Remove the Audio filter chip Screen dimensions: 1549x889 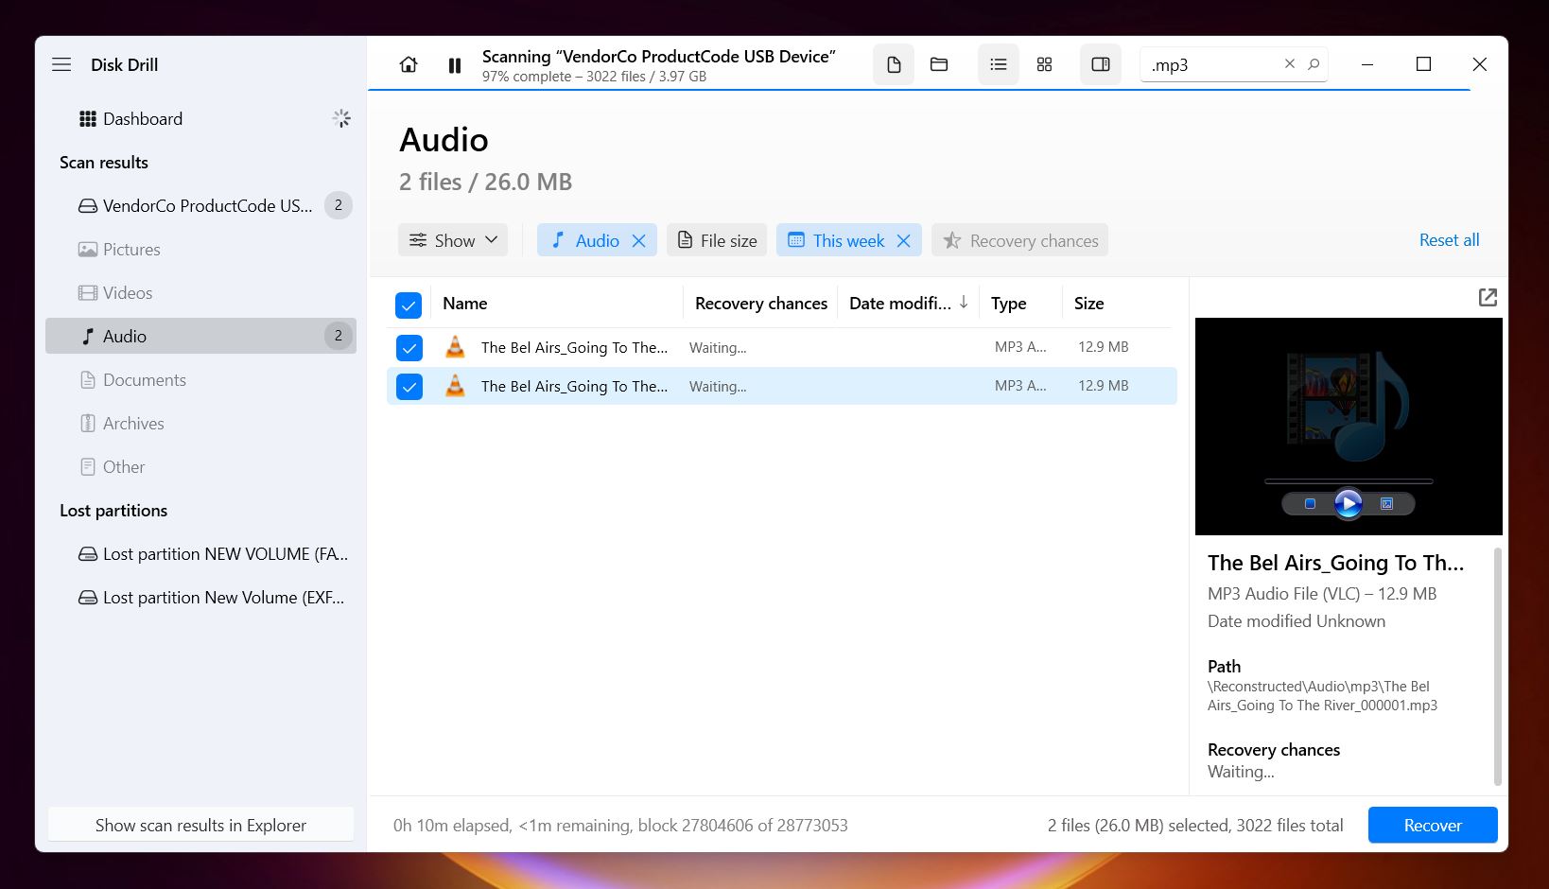[x=639, y=241]
